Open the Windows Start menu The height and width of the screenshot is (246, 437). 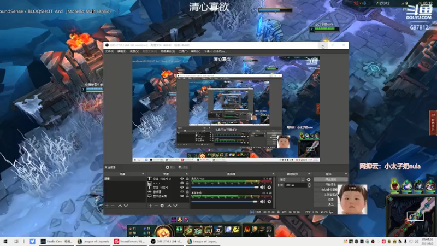pos(5,241)
